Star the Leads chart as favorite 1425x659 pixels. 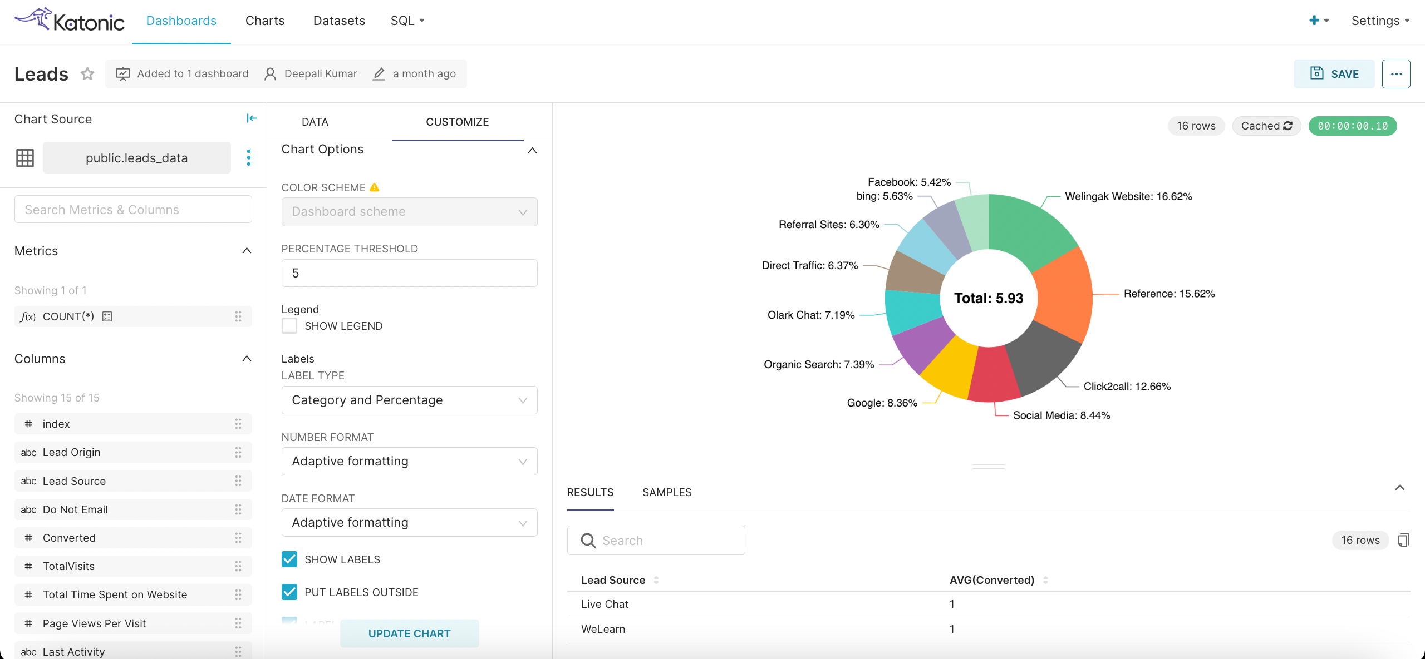[87, 74]
